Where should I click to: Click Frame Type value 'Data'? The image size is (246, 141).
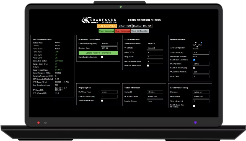[57, 52]
